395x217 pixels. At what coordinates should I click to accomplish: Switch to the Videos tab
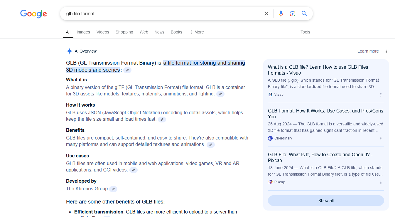click(103, 32)
